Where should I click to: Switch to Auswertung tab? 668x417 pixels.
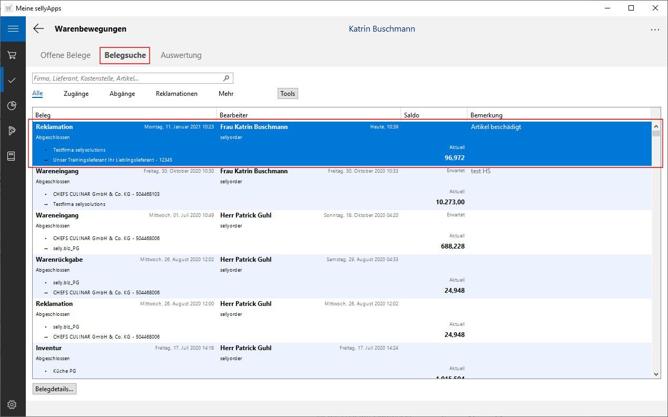(x=181, y=55)
